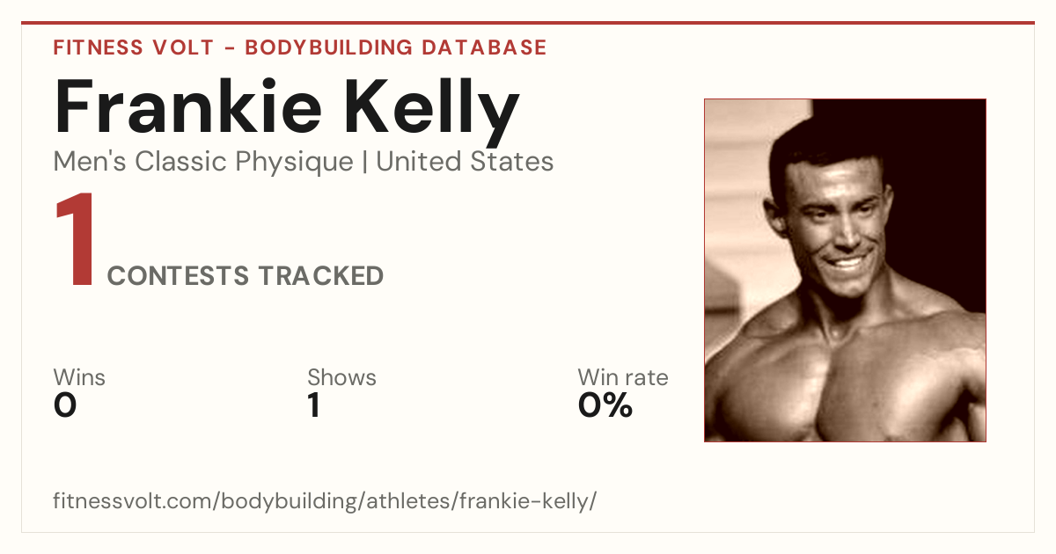Click the red top border line
Image resolution: width=1056 pixels, height=554 pixels.
coord(528,23)
